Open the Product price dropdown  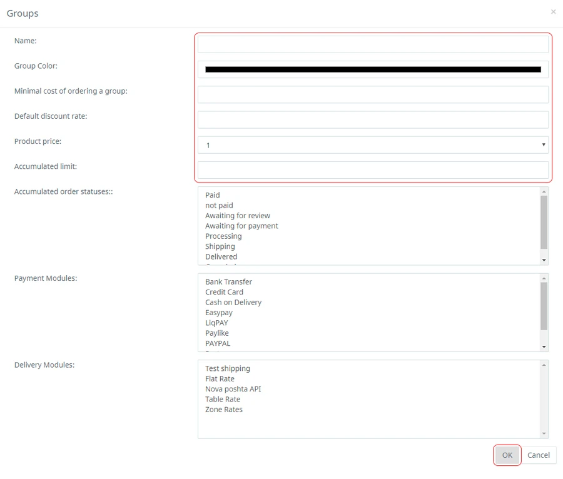(x=373, y=145)
